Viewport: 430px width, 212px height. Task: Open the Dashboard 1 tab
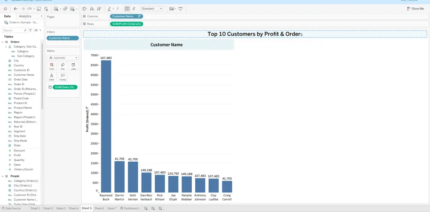click(x=130, y=209)
